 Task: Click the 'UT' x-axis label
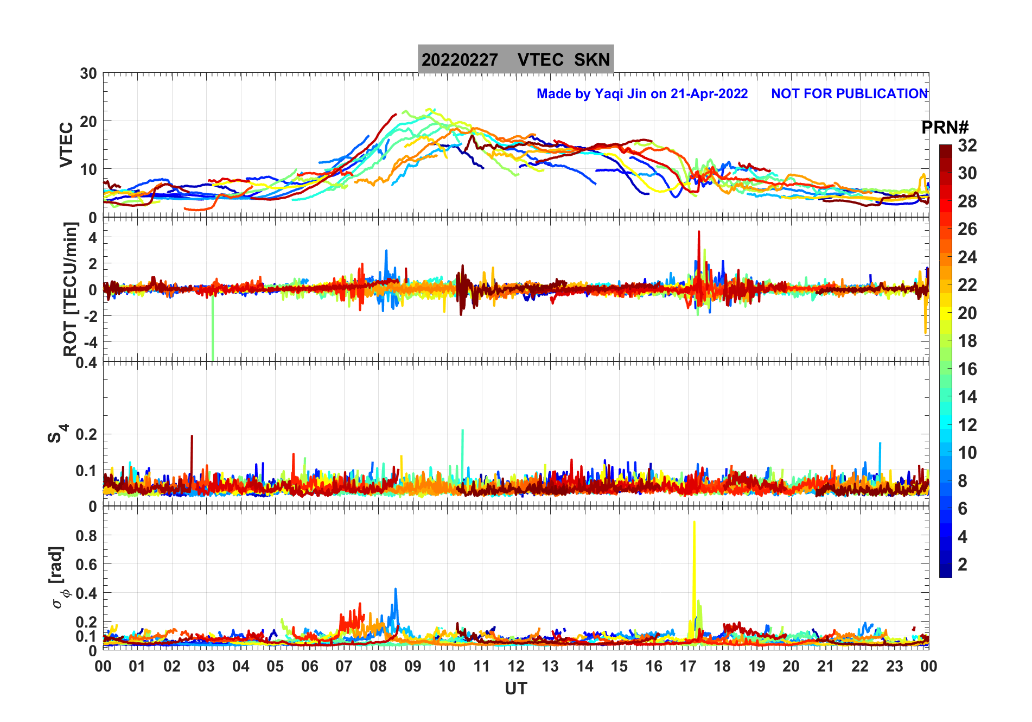coord(516,689)
